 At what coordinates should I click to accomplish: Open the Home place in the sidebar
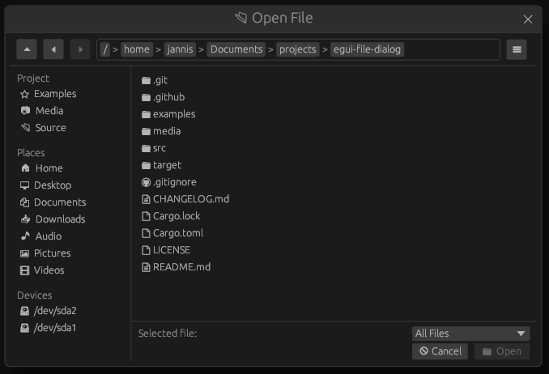coord(49,168)
